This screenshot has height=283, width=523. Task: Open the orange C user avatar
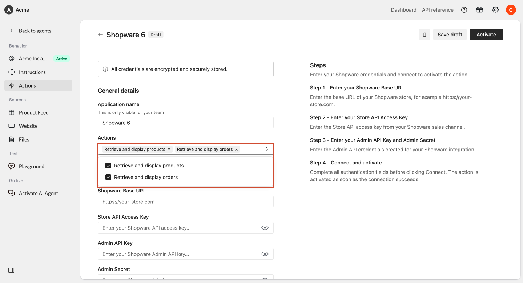(x=511, y=10)
